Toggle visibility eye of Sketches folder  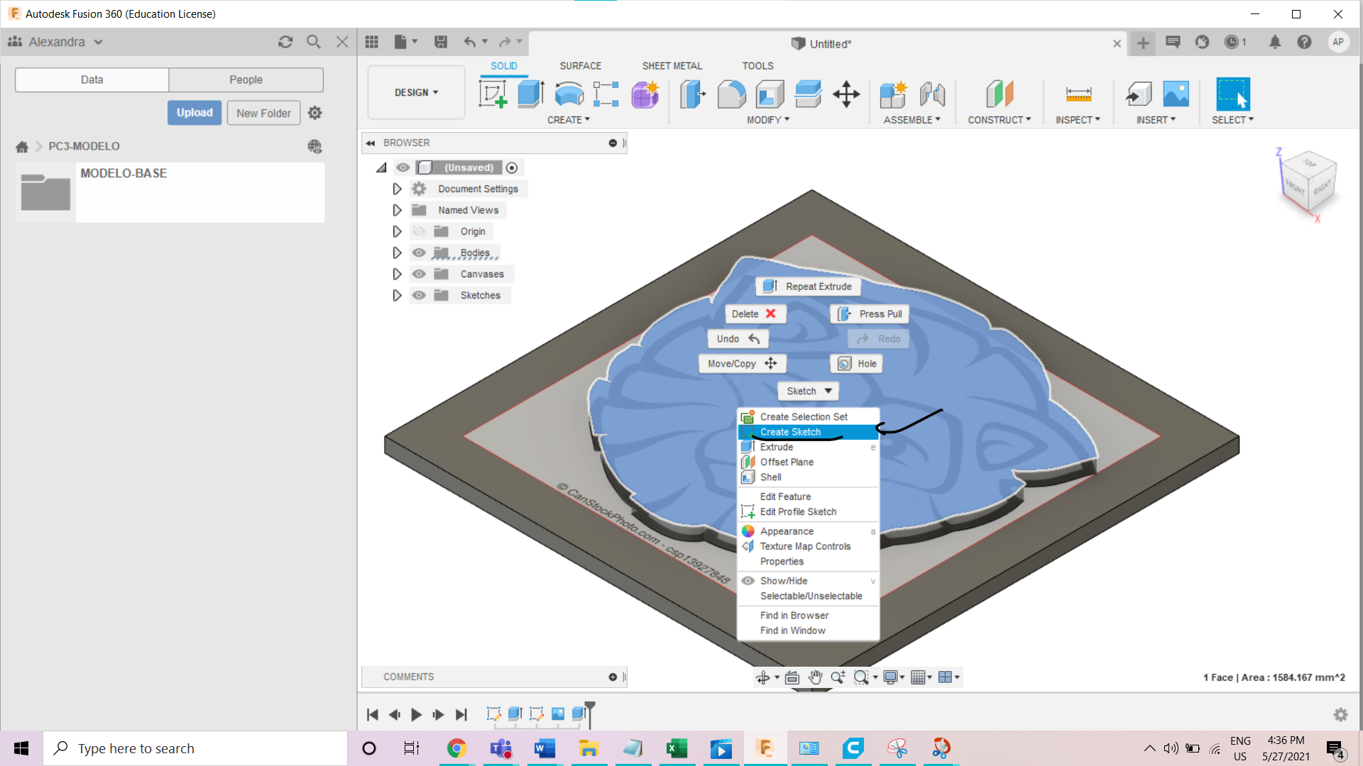(419, 296)
